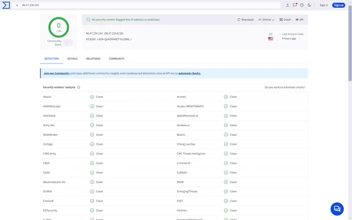Image resolution: width=352 pixels, height=220 pixels.
Task: Click the Community Score pill
Action: click(x=68, y=42)
